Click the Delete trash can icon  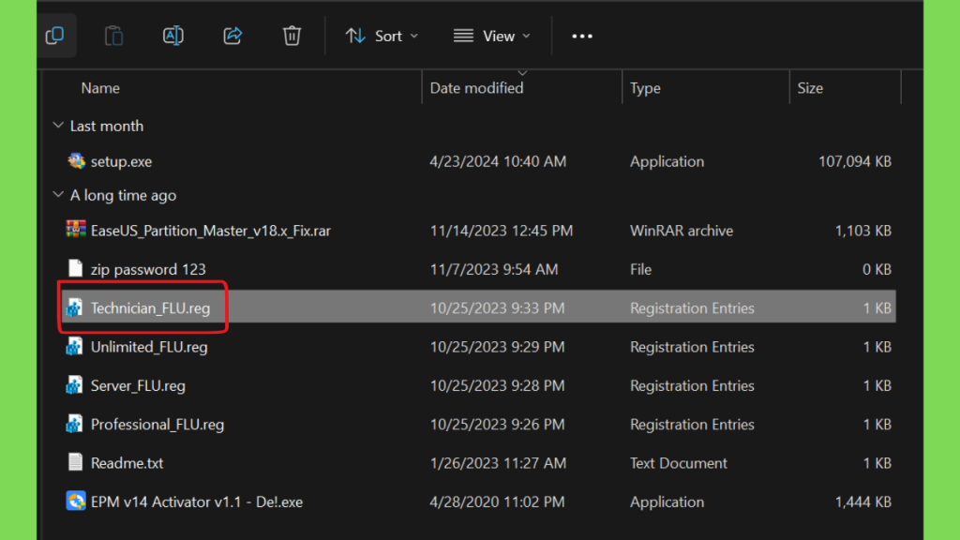pyautogui.click(x=292, y=36)
